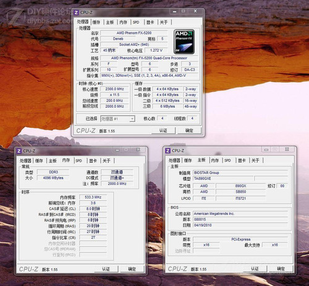Viewport: 309px width, 286px height.
Task: Select 缓存 tab in memory window
Action: tap(39, 161)
